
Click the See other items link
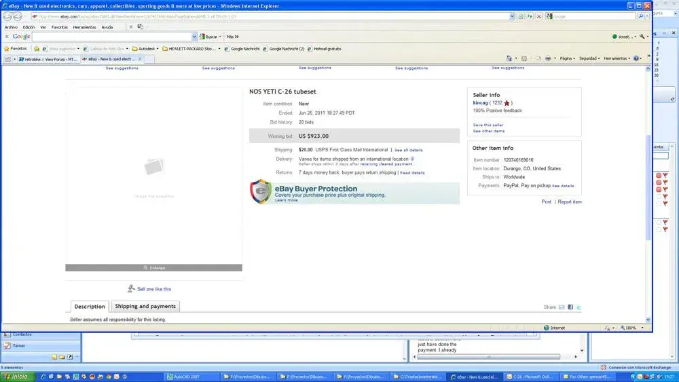click(489, 131)
